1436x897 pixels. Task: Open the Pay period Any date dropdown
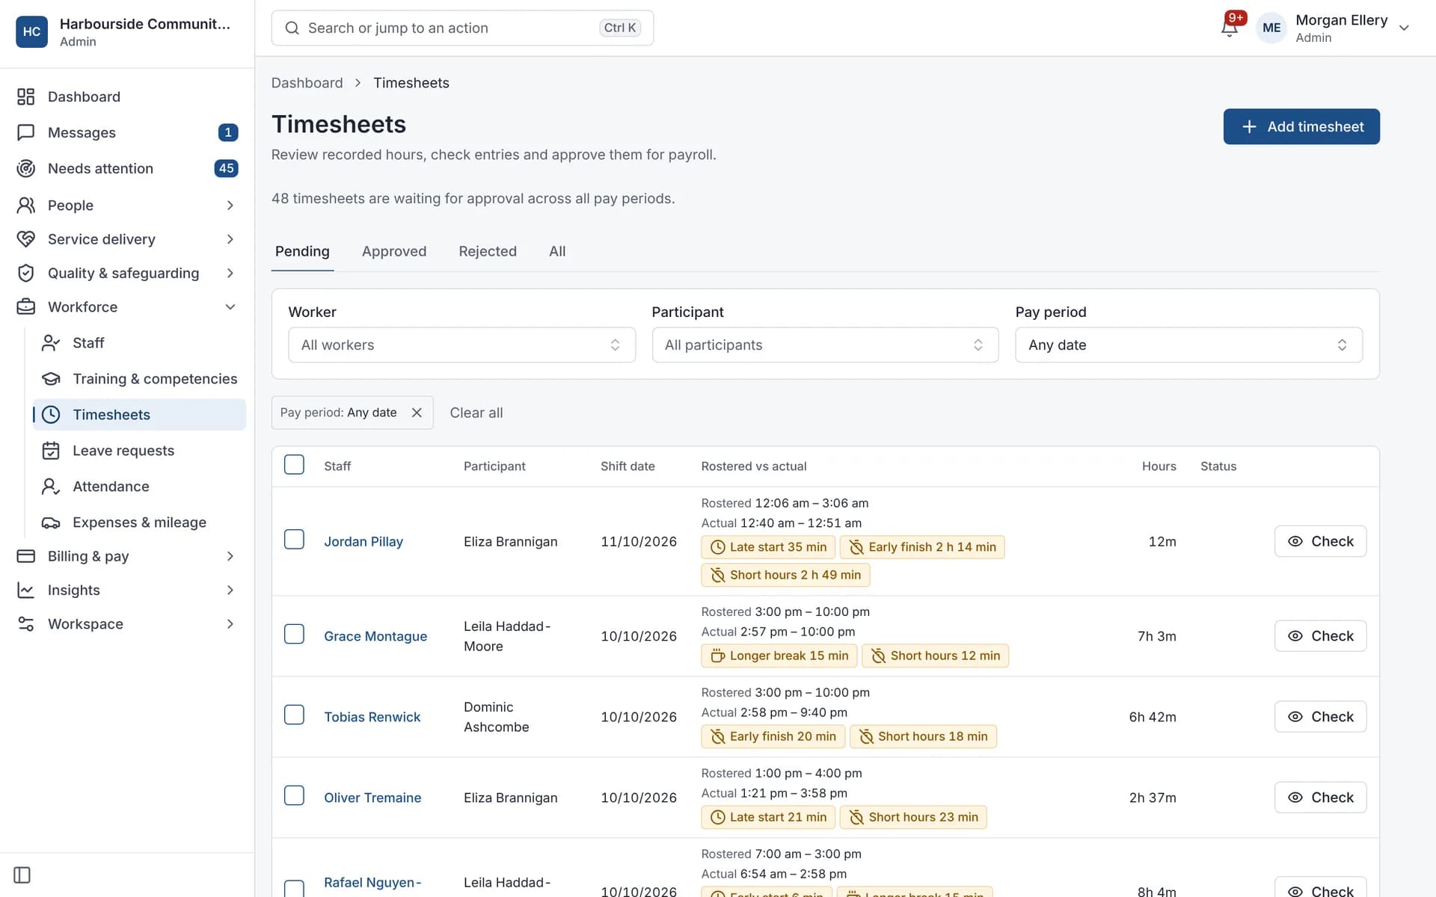tap(1188, 345)
